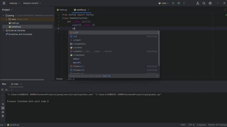This screenshot has height=127, width=227.
Task: Choose the license() suggestion
Action: pos(114,66)
